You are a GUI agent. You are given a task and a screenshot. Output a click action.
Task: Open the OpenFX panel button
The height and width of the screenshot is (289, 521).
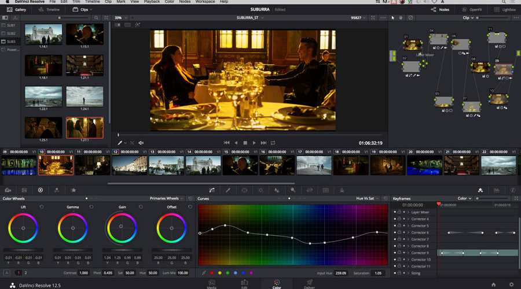[471, 10]
